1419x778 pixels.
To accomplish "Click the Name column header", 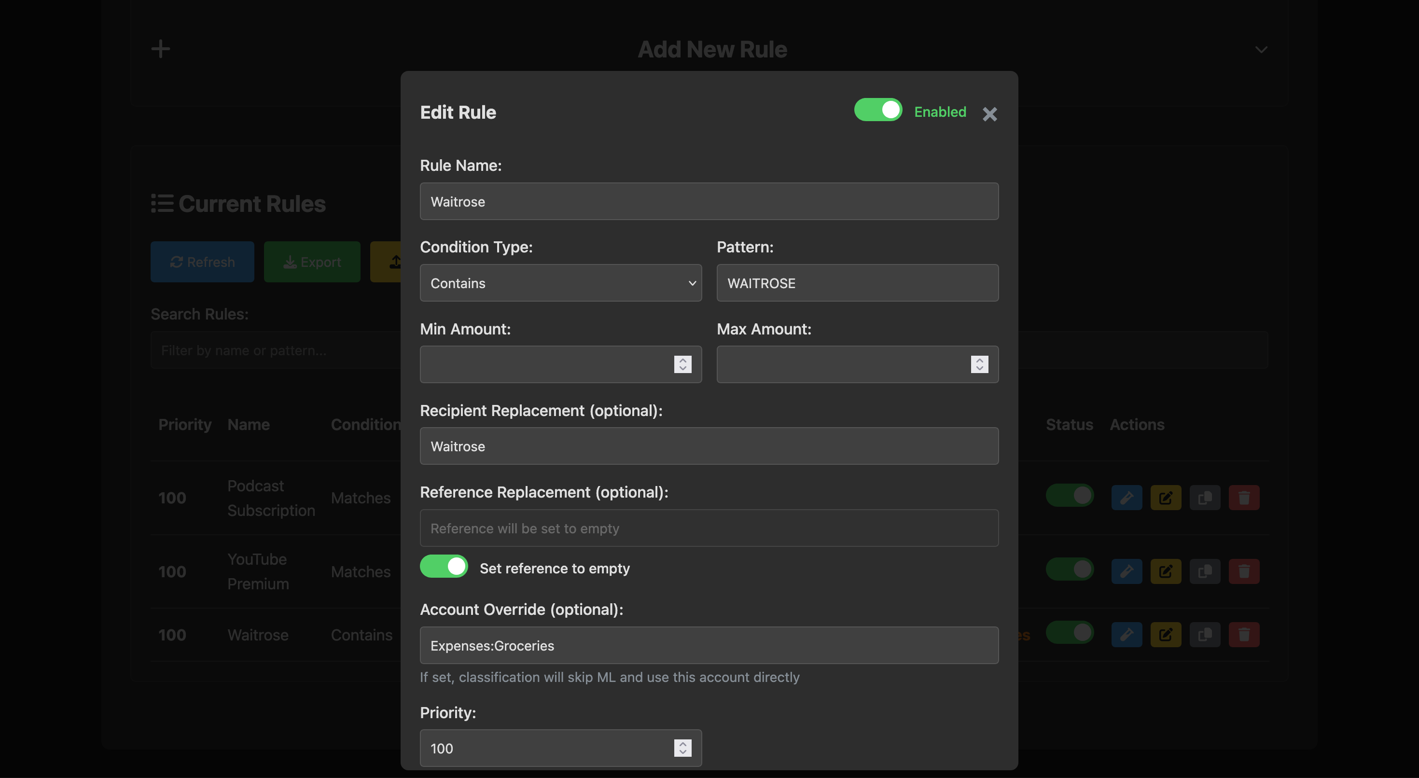I will [x=249, y=424].
